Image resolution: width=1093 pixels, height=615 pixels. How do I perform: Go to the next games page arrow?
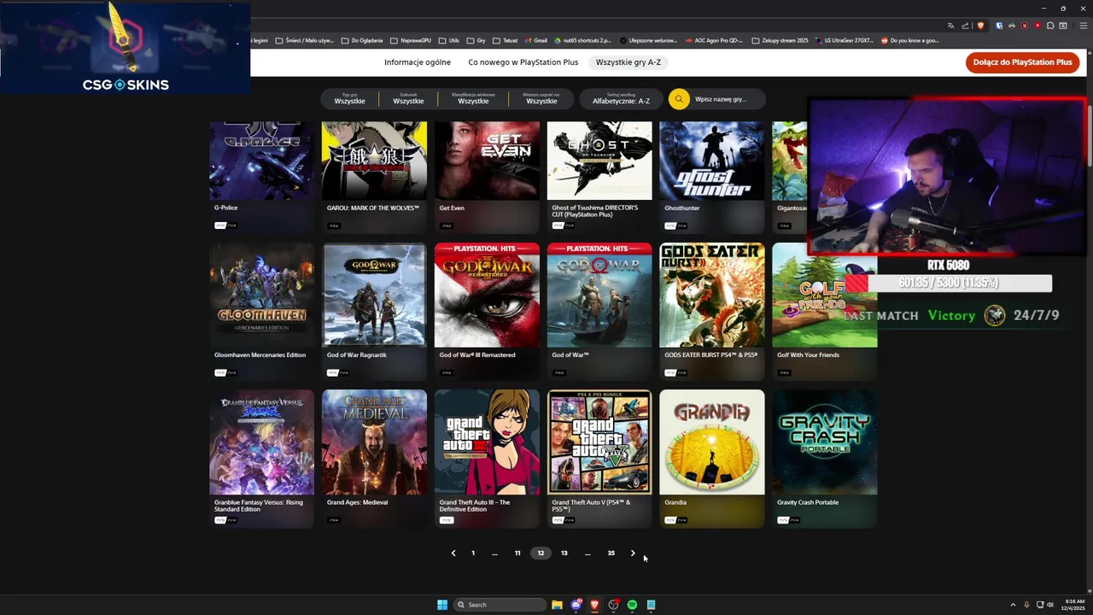[x=633, y=553]
